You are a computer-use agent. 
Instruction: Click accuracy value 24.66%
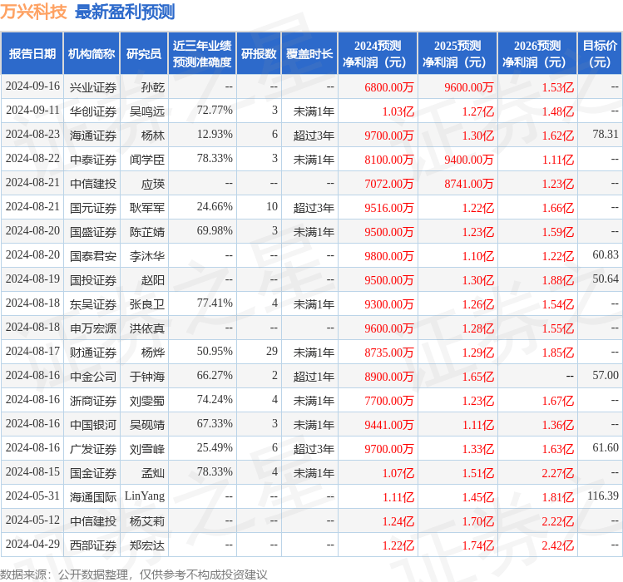click(x=215, y=206)
